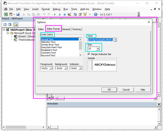Open the Format menu

46,9
